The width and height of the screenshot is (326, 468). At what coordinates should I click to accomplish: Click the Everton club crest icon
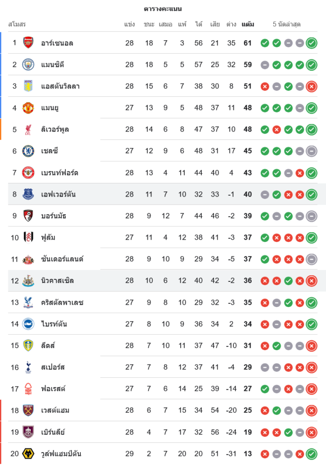[28, 194]
